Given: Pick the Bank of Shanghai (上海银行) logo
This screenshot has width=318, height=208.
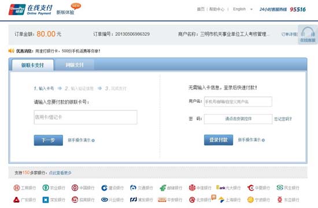Looking at the screenshot, I should click(221, 200).
